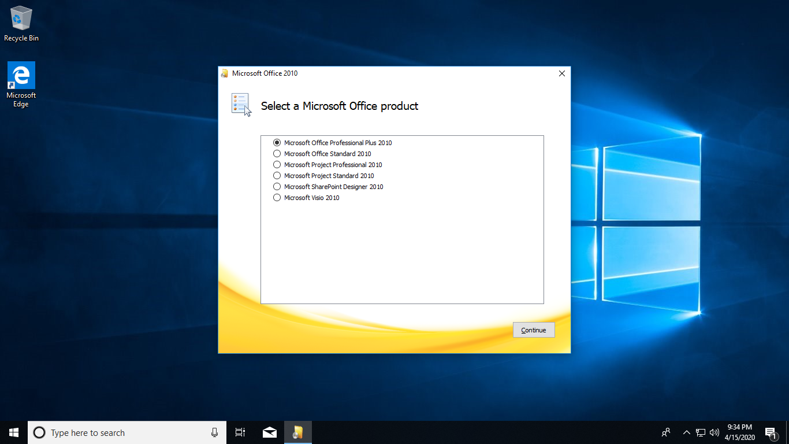Open the clock showing 9:34 PM

(740, 432)
